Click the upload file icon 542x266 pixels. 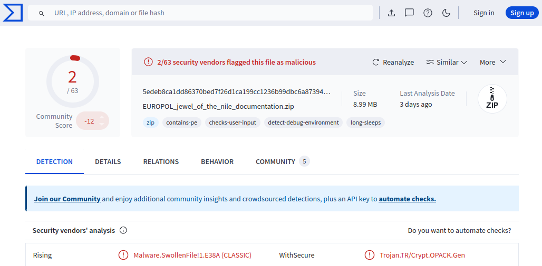tap(391, 13)
